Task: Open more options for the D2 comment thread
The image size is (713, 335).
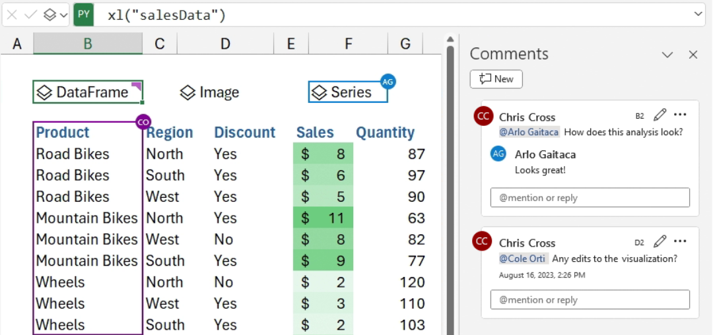Action: pos(681,241)
